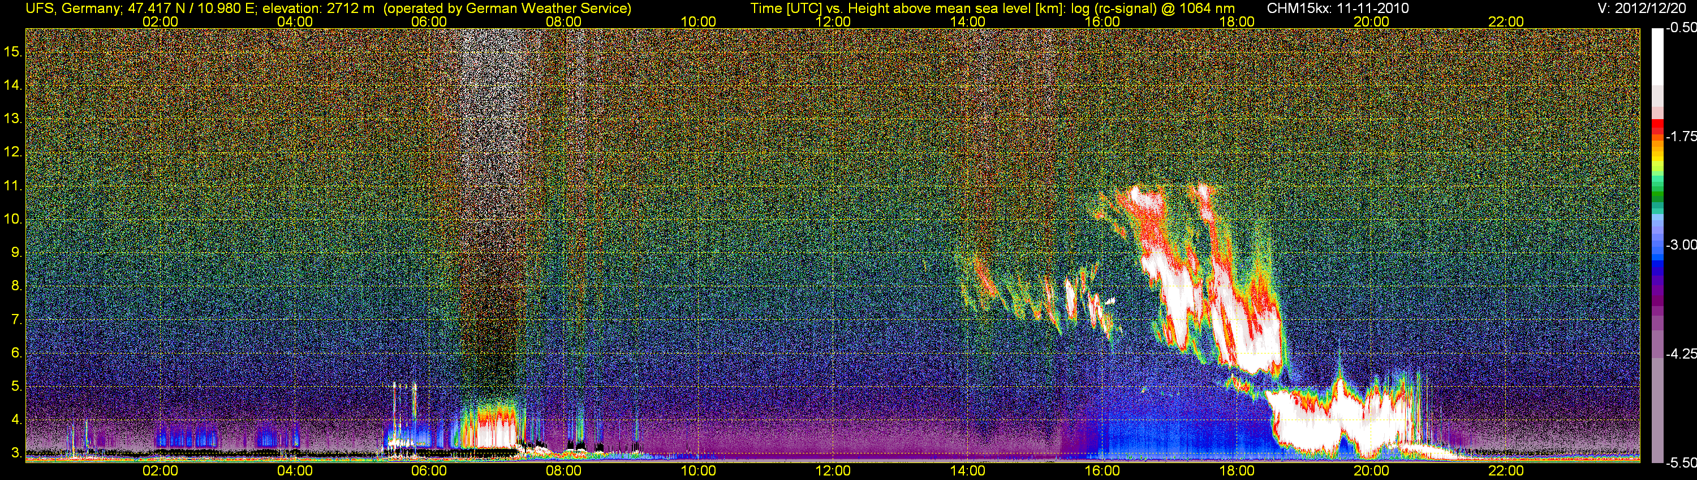
Task: Click the station header text "UFS, Germany"
Action: point(72,8)
